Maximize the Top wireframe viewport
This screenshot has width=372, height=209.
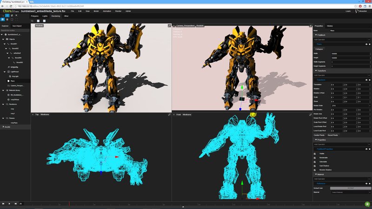[x=169, y=114]
